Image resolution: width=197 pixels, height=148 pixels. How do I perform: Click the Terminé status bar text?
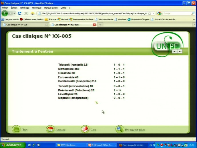5,139
